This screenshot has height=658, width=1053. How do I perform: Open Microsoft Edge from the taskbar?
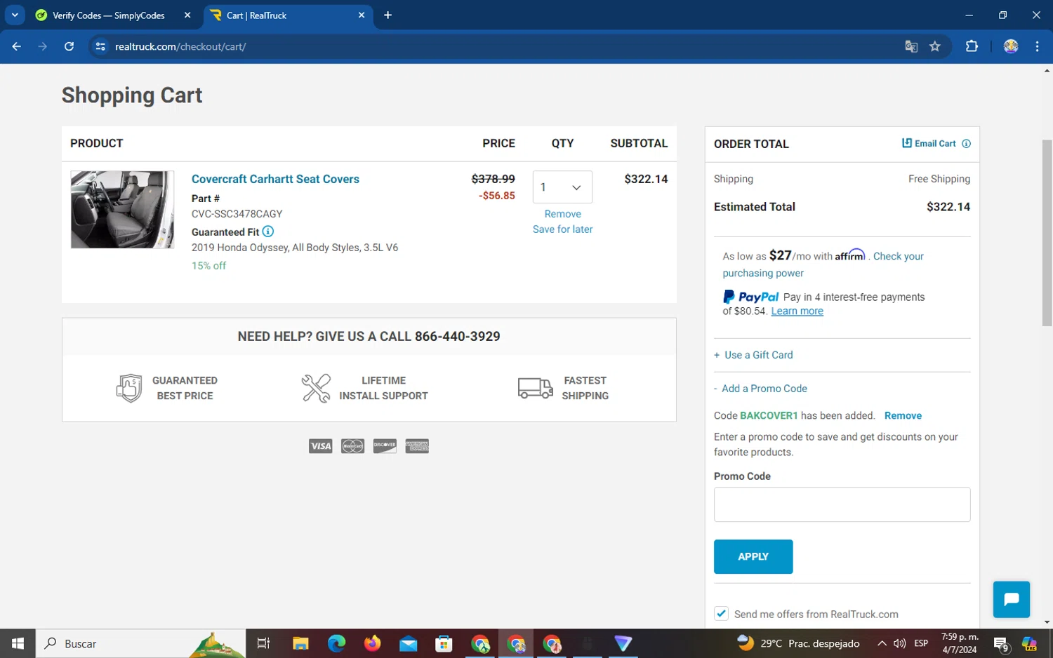pos(336,643)
